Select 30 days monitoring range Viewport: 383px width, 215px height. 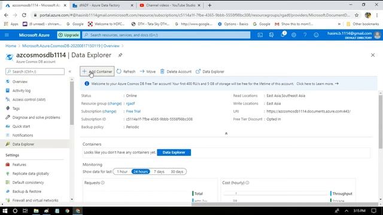pyautogui.click(x=177, y=171)
